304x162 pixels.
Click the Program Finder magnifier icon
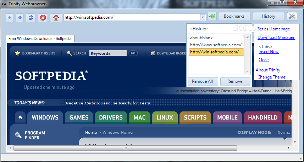pyautogui.click(x=18, y=135)
